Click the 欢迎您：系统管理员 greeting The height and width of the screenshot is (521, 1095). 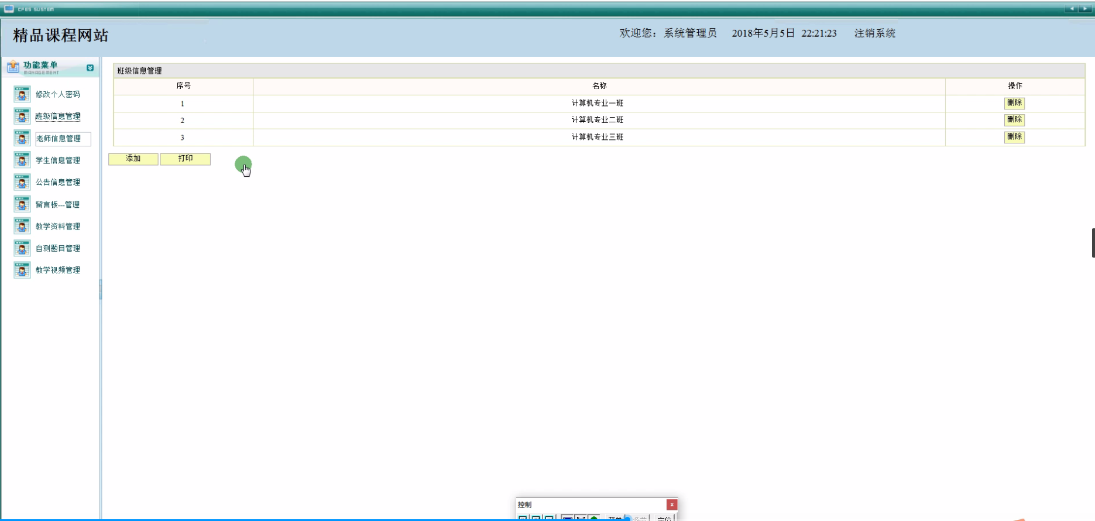[668, 33]
